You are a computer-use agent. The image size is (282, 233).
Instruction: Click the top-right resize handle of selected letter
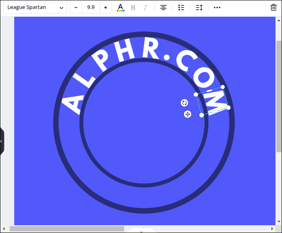pos(223,87)
